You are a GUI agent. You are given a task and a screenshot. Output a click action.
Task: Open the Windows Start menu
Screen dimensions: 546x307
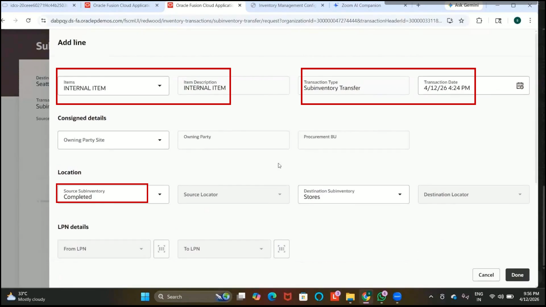[x=145, y=297]
